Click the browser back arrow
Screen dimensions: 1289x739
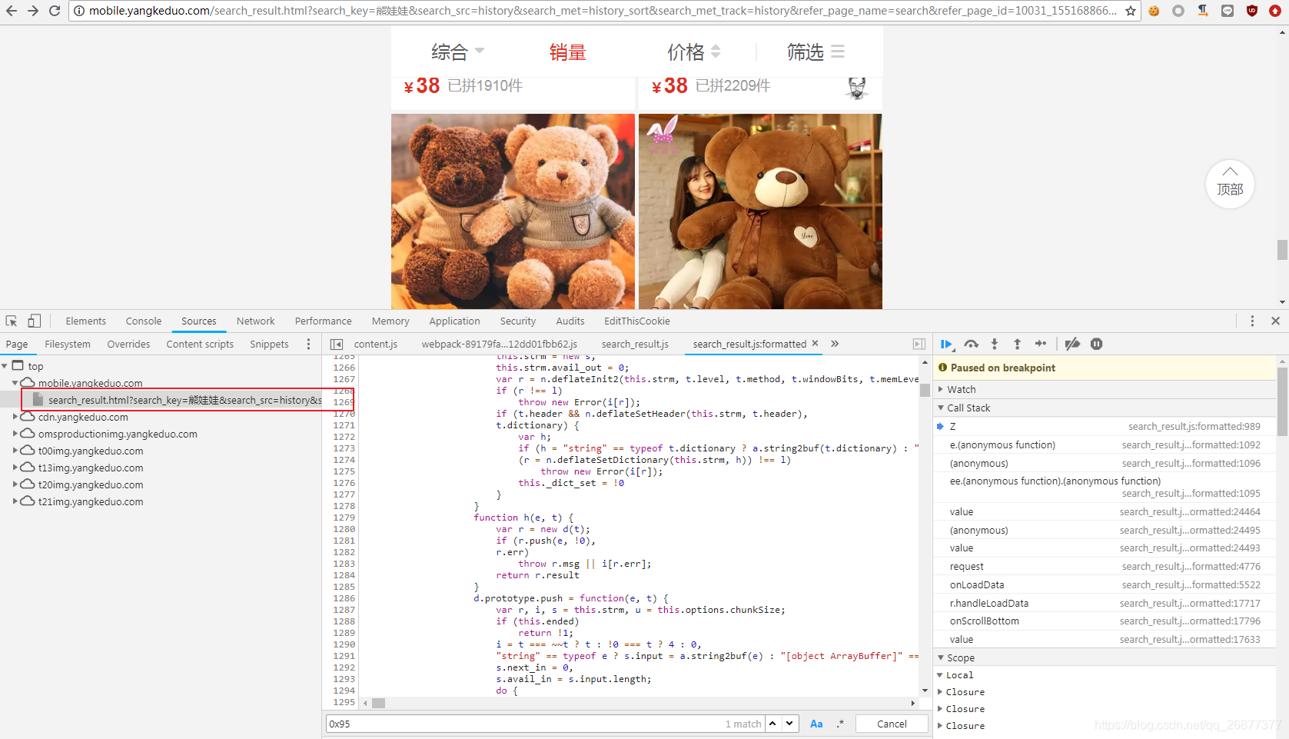(x=12, y=11)
